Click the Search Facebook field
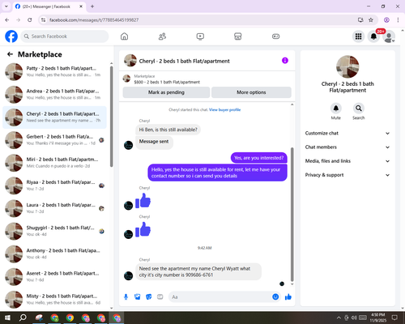Image resolution: width=405 pixels, height=324 pixels. click(x=65, y=36)
